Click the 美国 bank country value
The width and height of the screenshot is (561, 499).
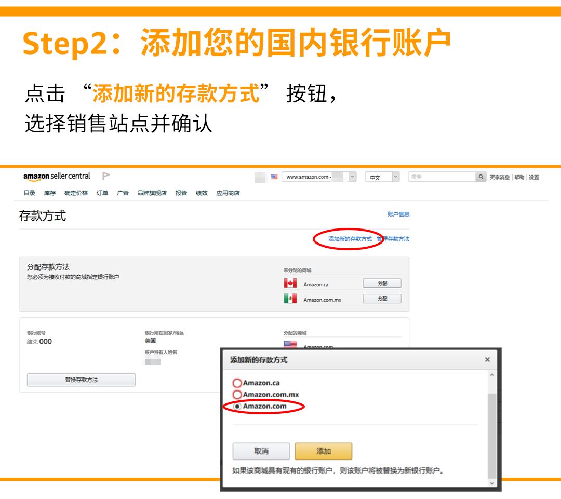150,341
